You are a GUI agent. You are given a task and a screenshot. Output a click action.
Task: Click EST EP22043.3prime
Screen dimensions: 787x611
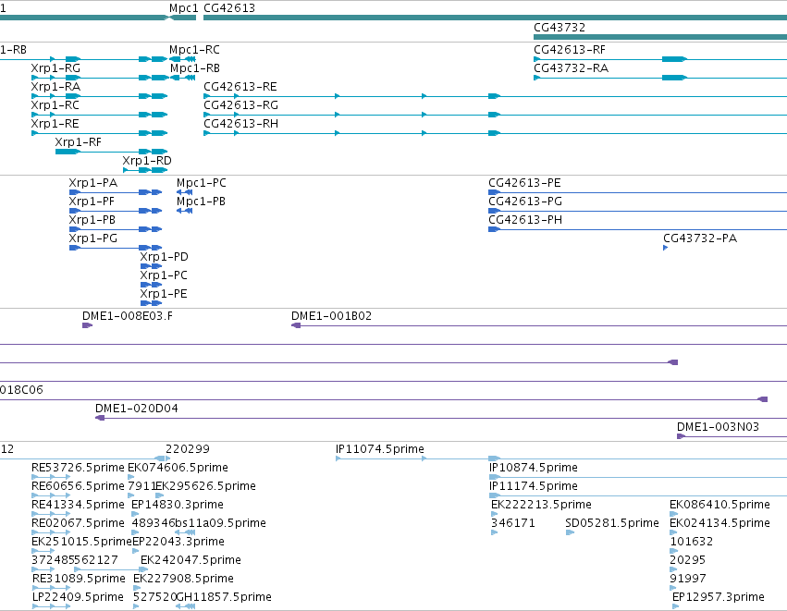(178, 543)
